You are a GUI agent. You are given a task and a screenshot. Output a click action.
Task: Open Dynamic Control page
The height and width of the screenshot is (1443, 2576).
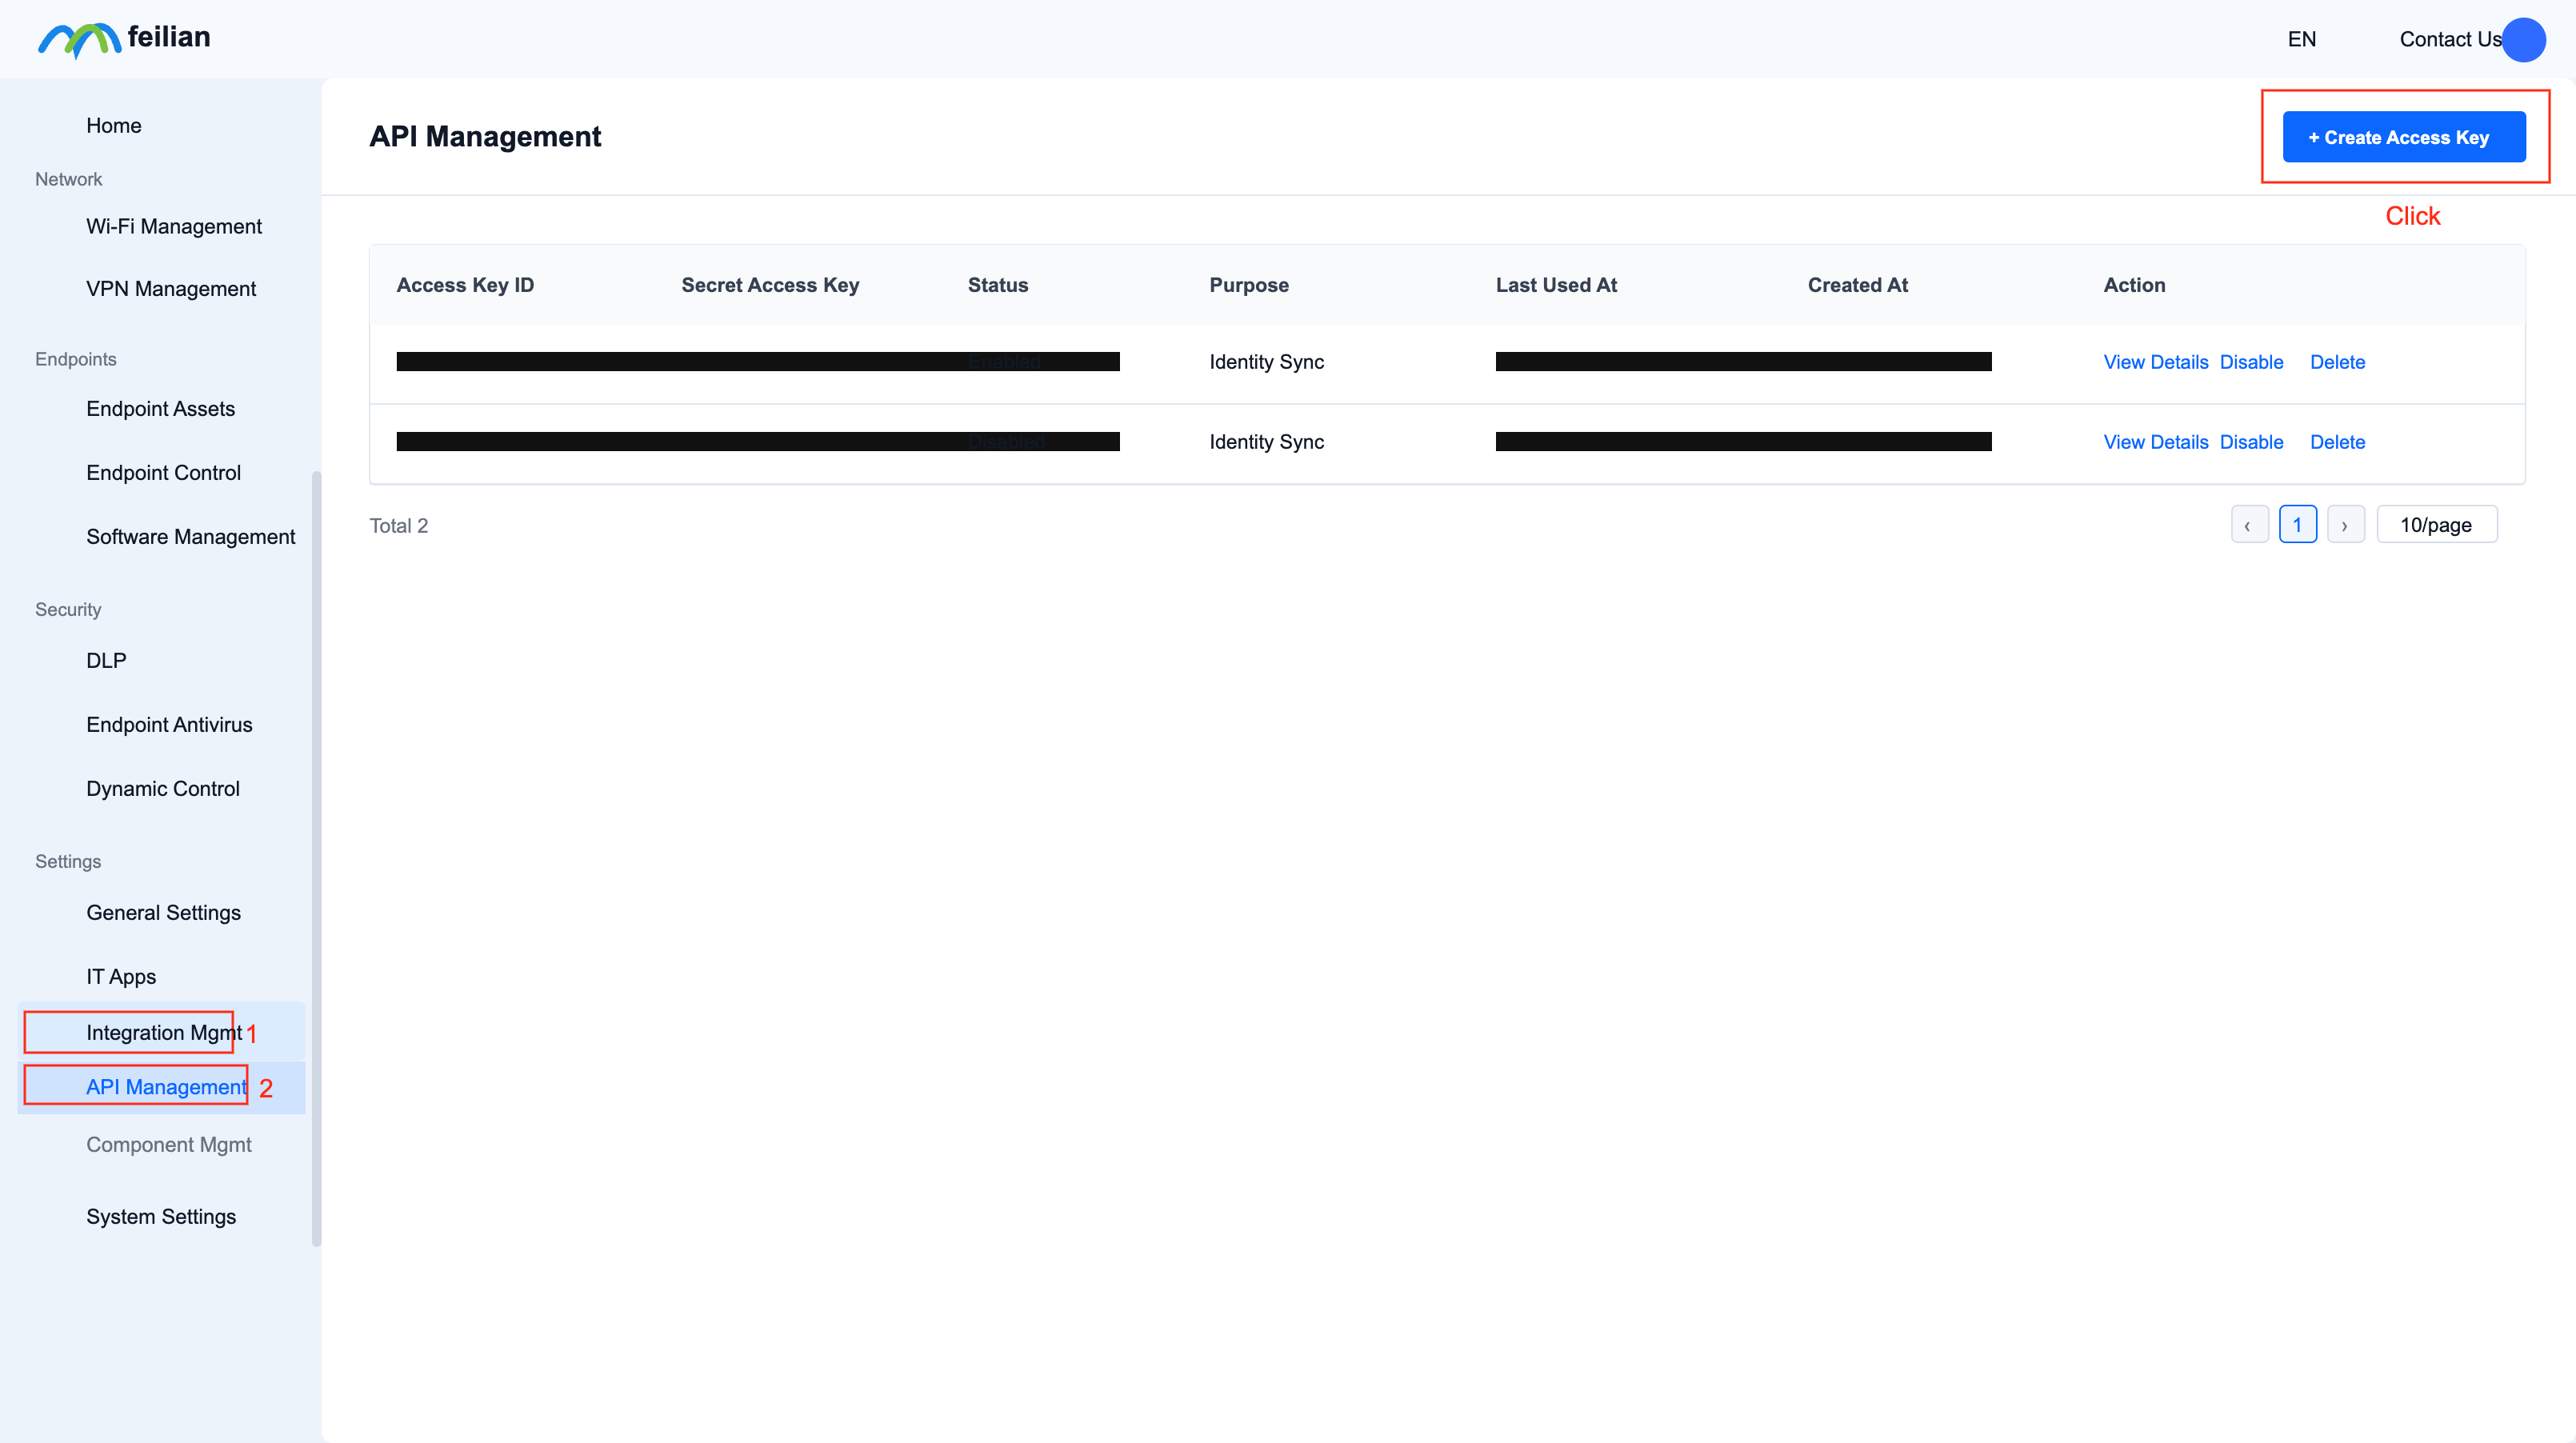163,788
